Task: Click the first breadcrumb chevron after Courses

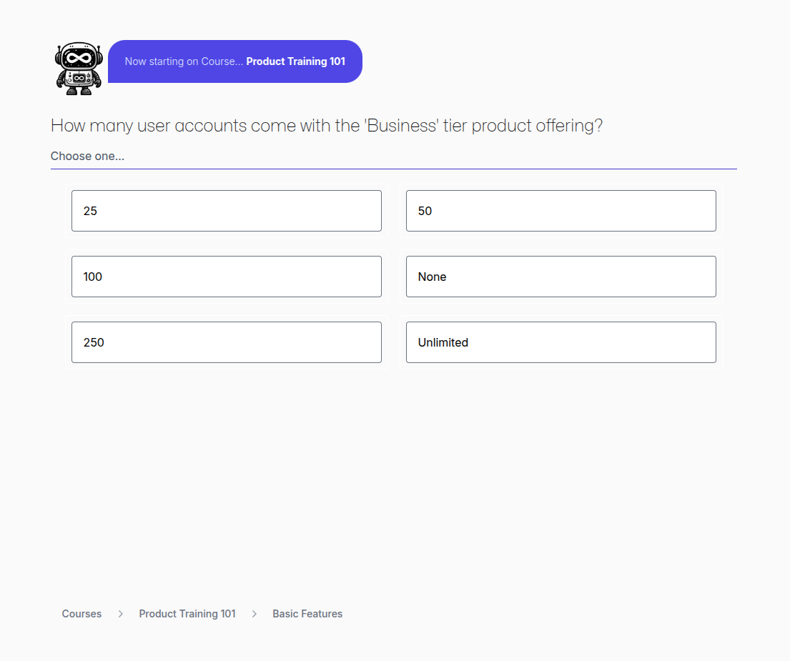Action: pos(121,614)
